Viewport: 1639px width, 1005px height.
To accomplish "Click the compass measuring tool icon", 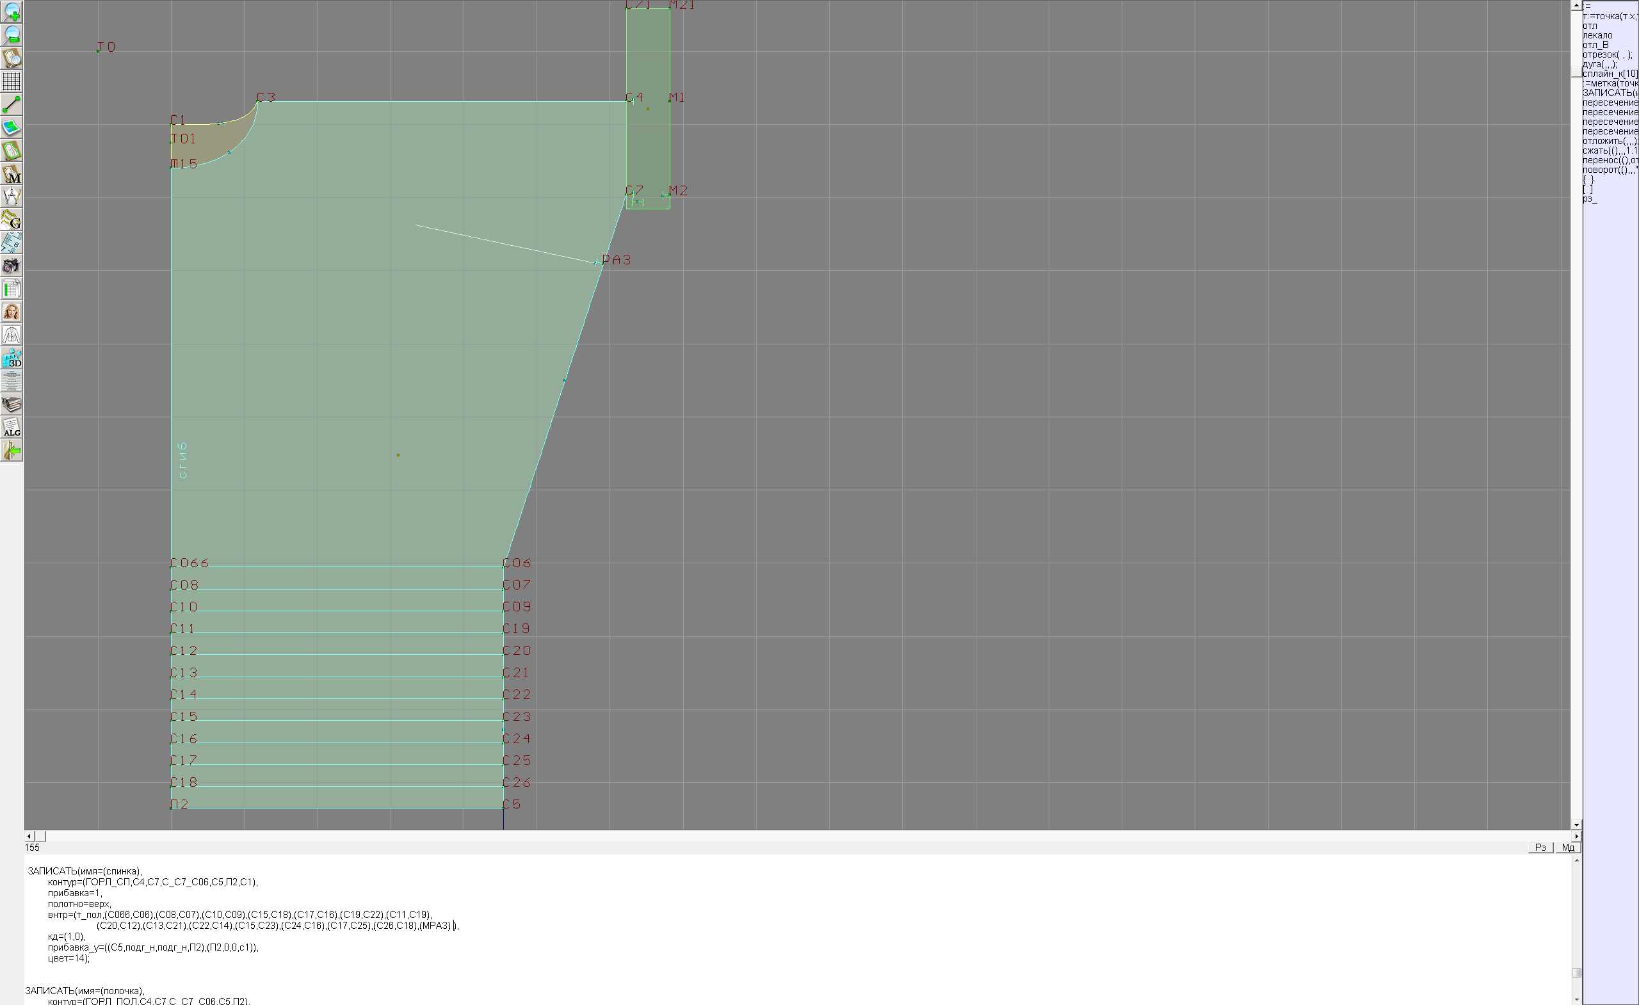I will coord(12,197).
